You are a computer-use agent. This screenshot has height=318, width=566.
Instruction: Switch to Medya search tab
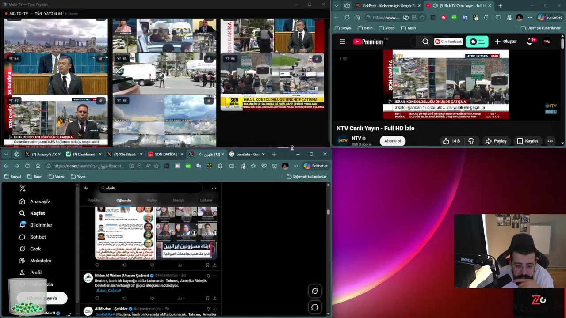coord(179,201)
